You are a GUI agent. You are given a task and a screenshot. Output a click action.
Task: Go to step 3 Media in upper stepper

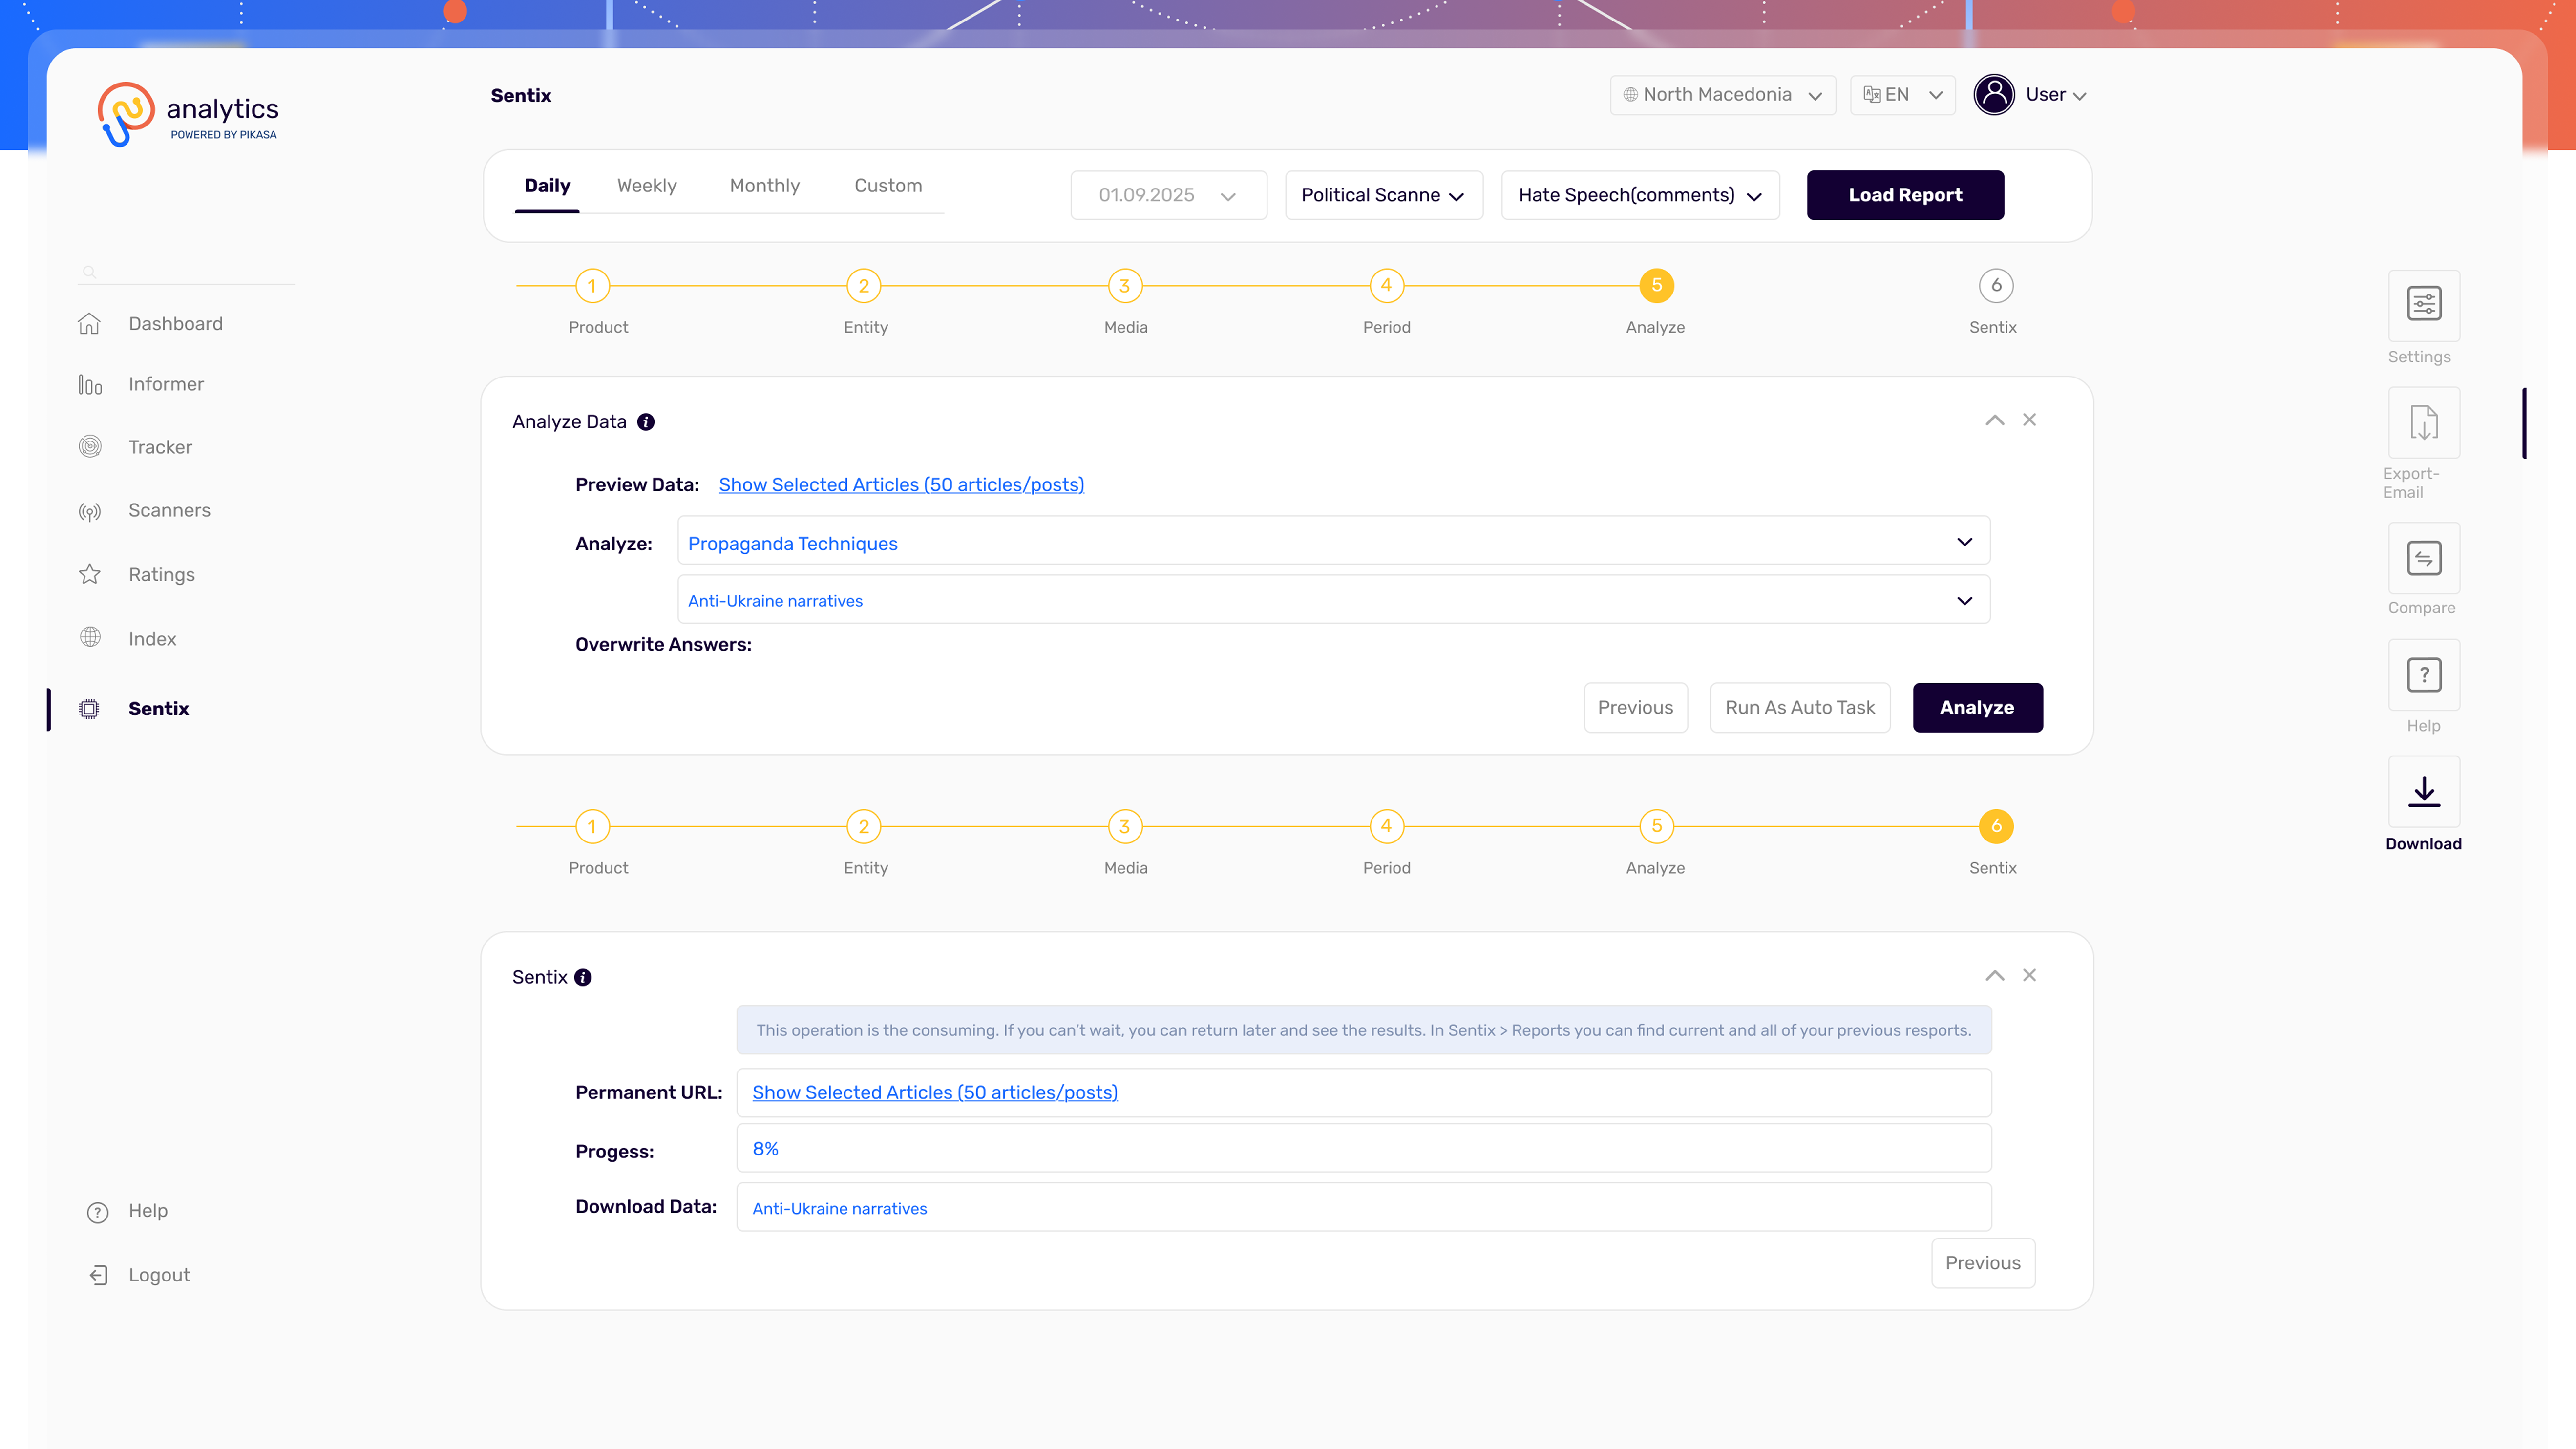click(x=1125, y=286)
